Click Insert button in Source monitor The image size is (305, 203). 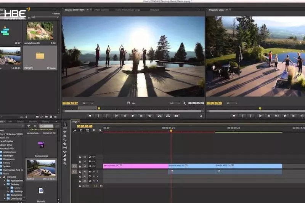pyautogui.click(x=159, y=116)
